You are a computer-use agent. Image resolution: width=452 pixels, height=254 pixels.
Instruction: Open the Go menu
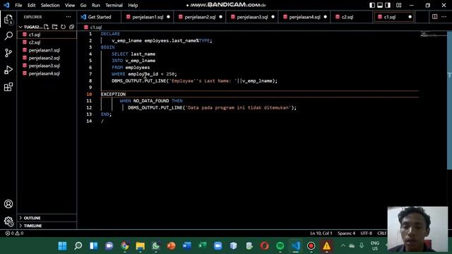(x=83, y=5)
